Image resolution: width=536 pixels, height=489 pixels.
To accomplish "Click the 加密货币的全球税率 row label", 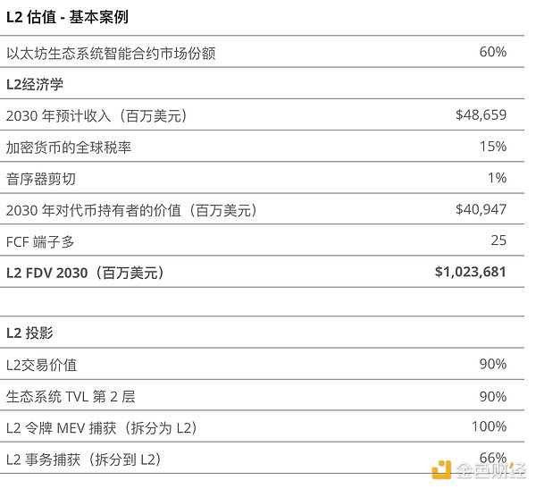I will (x=69, y=147).
